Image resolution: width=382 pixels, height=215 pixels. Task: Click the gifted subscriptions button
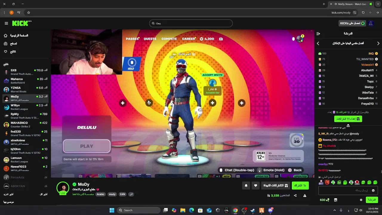point(275,185)
